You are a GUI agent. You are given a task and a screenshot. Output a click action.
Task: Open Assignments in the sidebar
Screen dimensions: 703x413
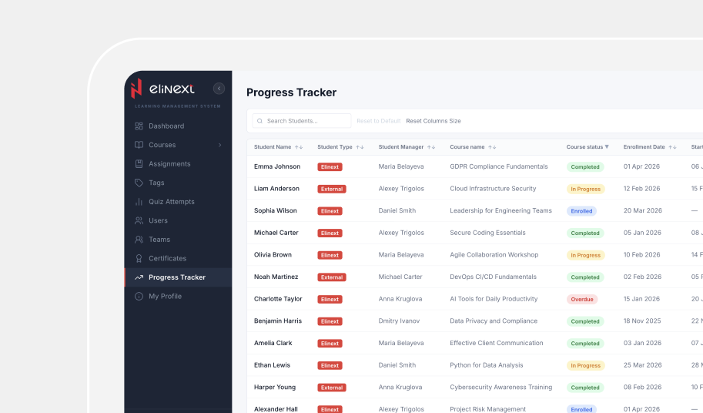178,163
